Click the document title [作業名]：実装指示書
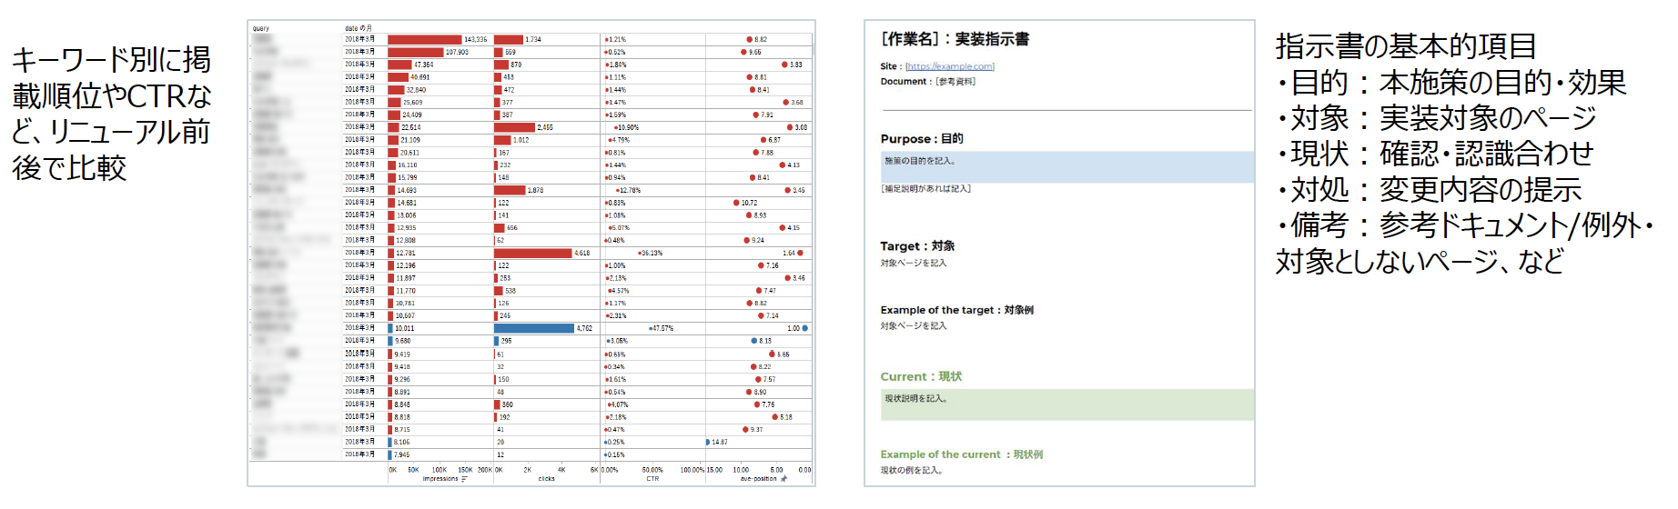The image size is (1678, 509). click(x=955, y=39)
